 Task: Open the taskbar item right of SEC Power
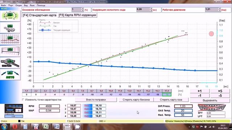click(78, 127)
